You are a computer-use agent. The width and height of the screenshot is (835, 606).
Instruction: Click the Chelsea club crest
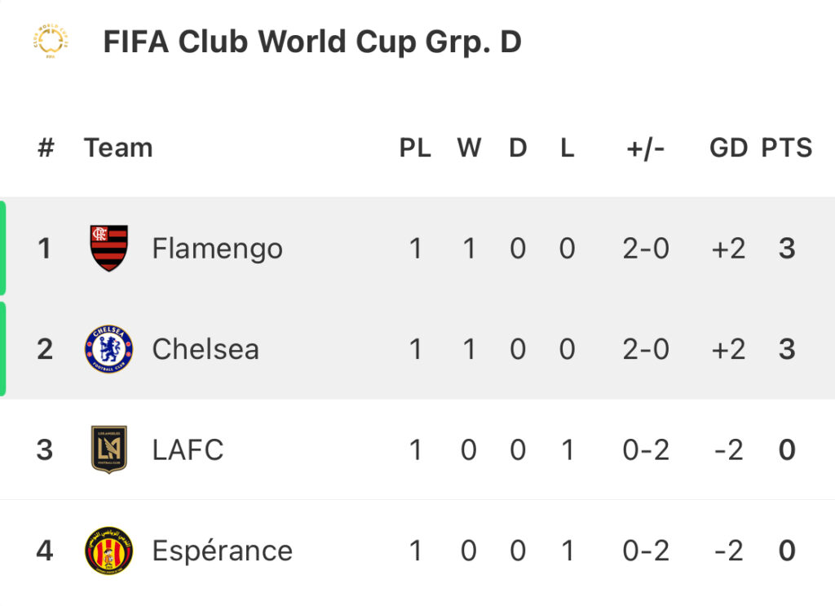108,349
